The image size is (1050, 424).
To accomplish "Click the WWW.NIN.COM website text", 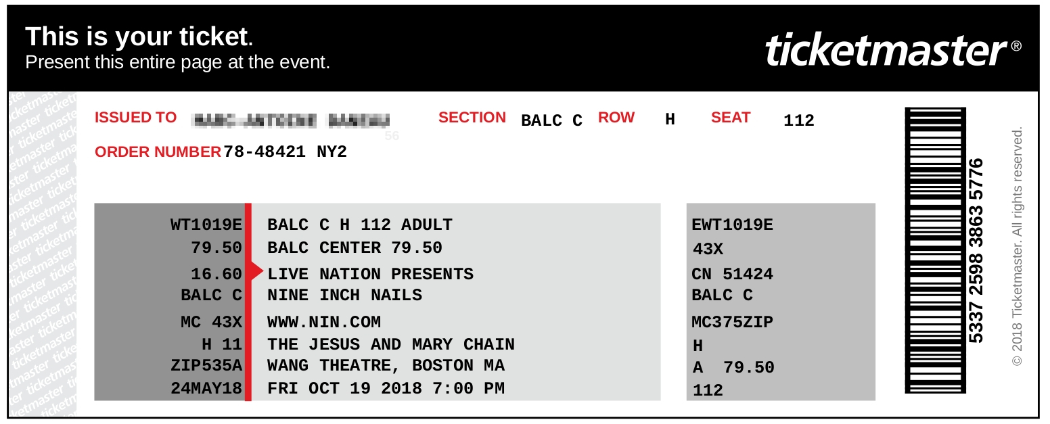I will tap(324, 322).
